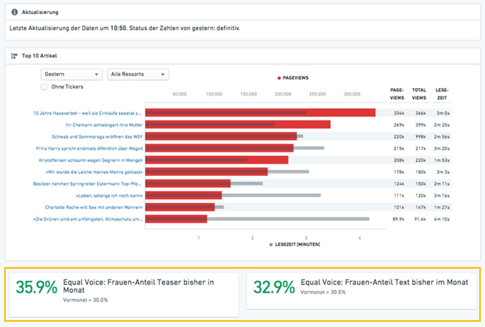This screenshot has height=327, width=485.
Task: Click the Pageviews column header
Action: pos(397,94)
